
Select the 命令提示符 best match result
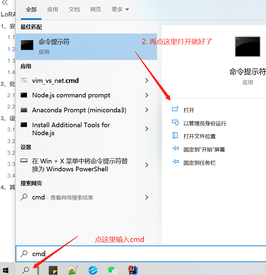[x=86, y=47]
